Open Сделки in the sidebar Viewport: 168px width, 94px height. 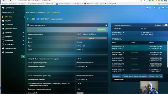(8, 21)
